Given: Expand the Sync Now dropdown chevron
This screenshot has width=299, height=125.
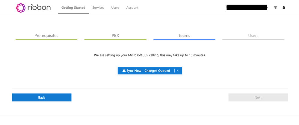Looking at the screenshot, I should tap(178, 71).
